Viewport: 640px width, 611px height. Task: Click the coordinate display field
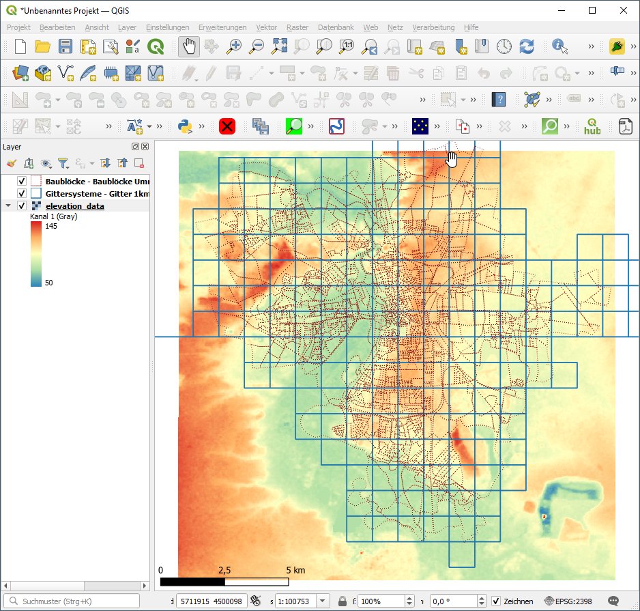tap(211, 601)
